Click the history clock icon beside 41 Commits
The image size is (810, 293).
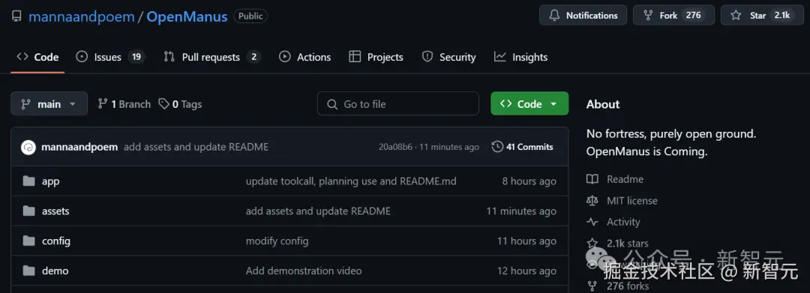click(497, 147)
